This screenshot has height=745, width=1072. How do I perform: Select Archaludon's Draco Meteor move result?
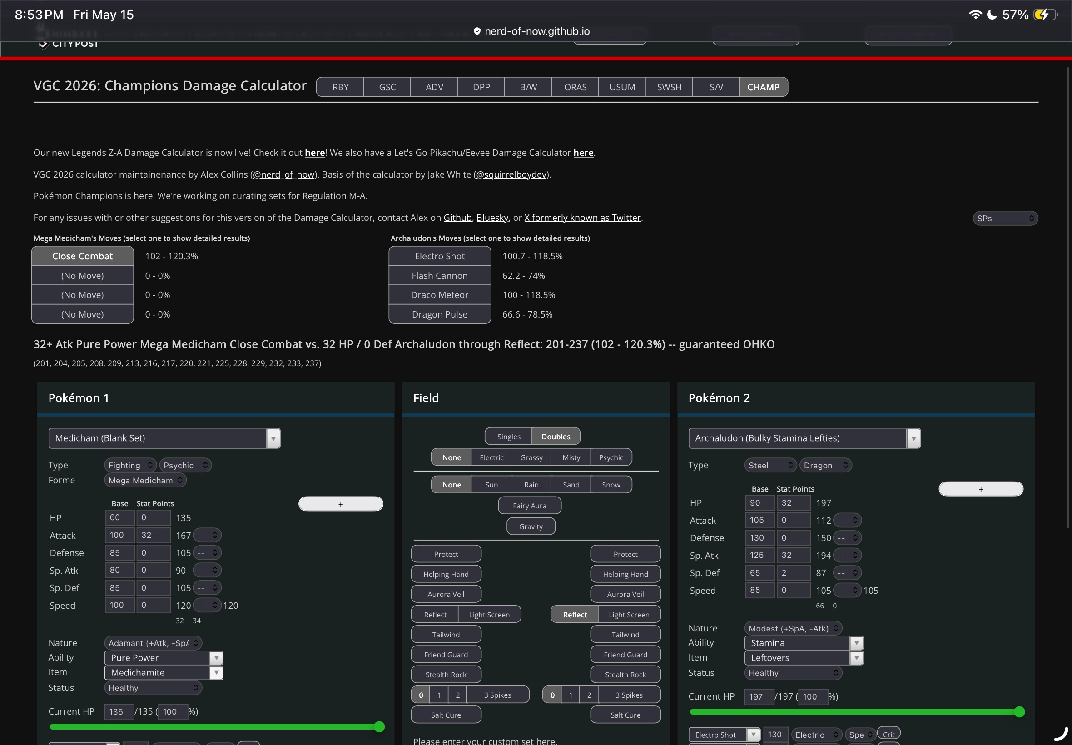click(x=440, y=295)
